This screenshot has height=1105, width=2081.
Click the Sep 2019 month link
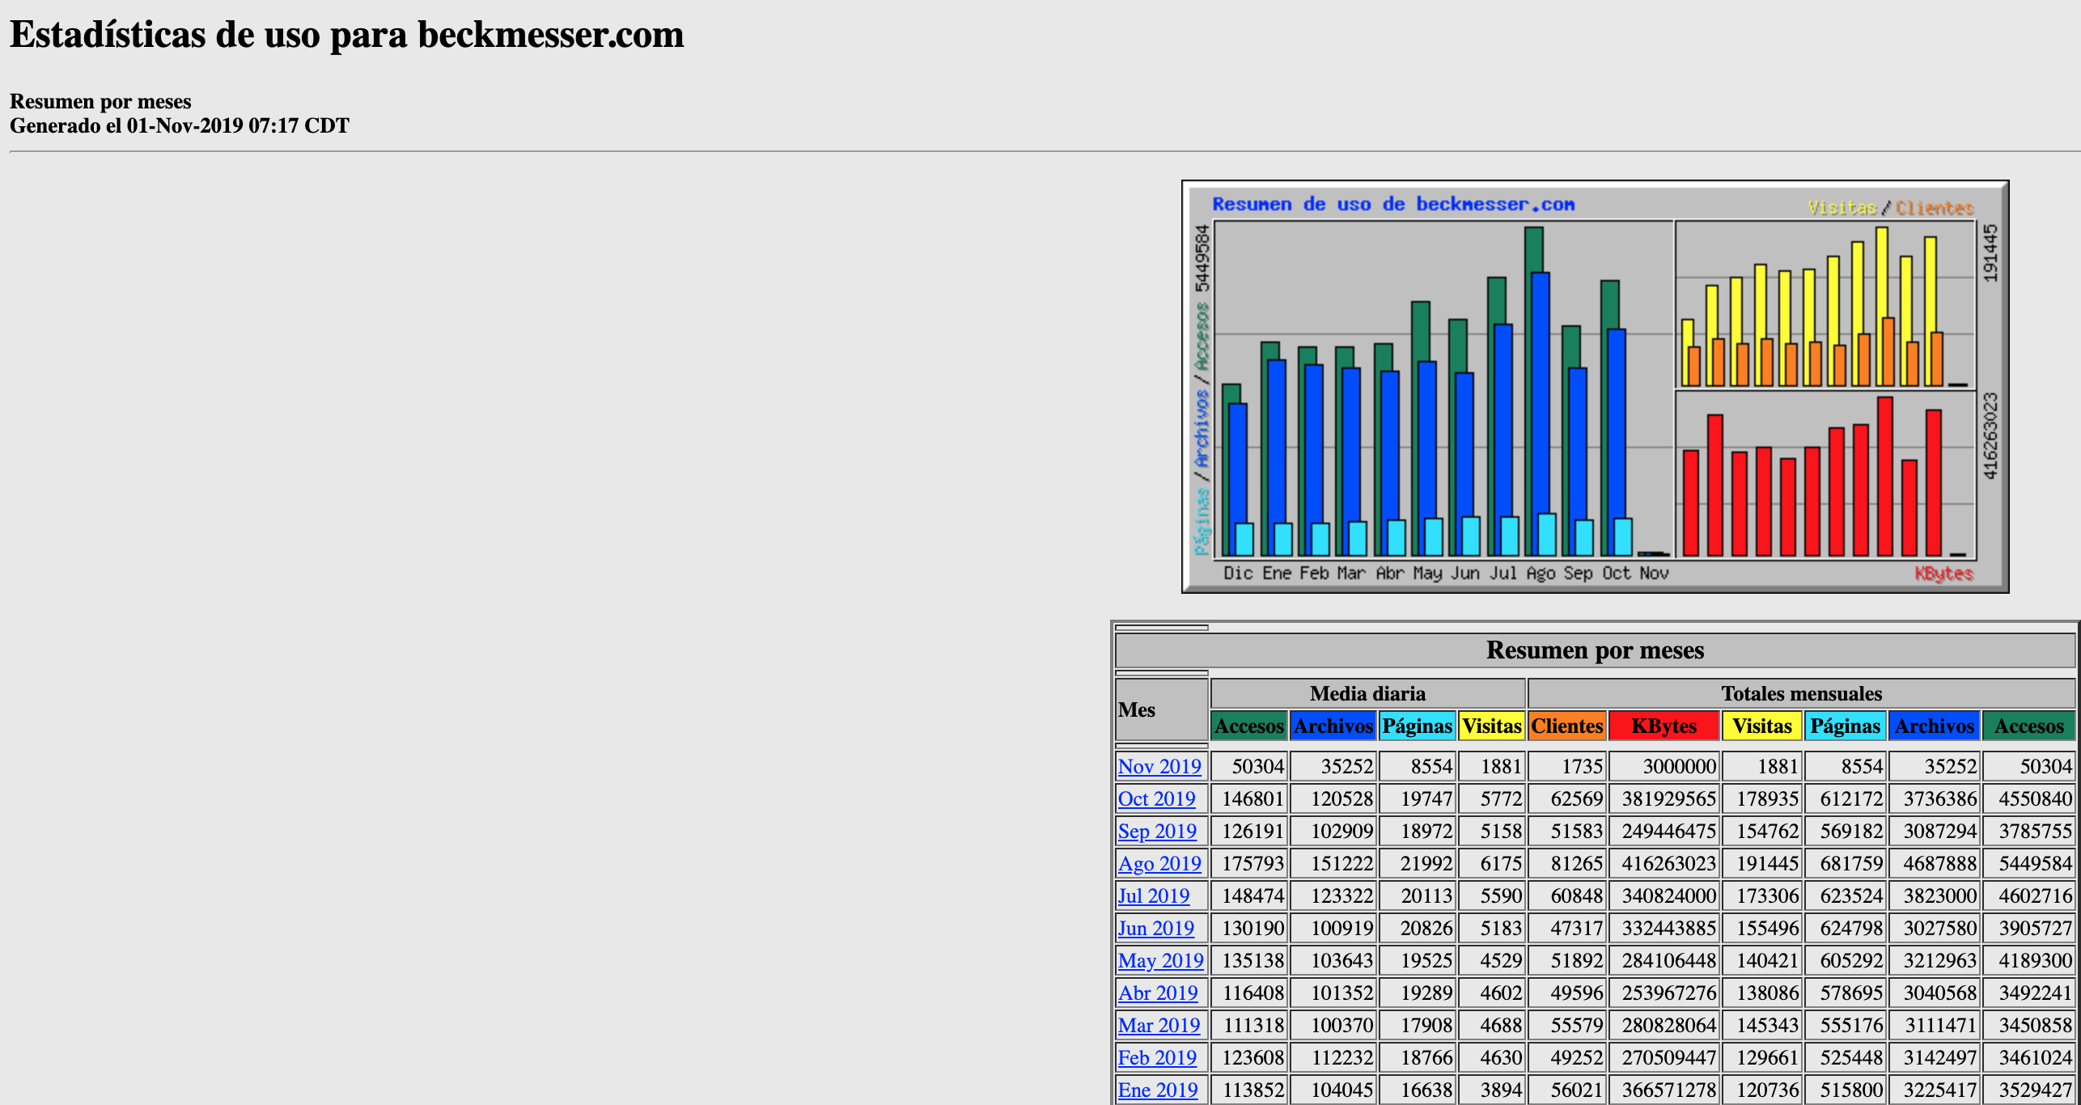click(x=1157, y=831)
